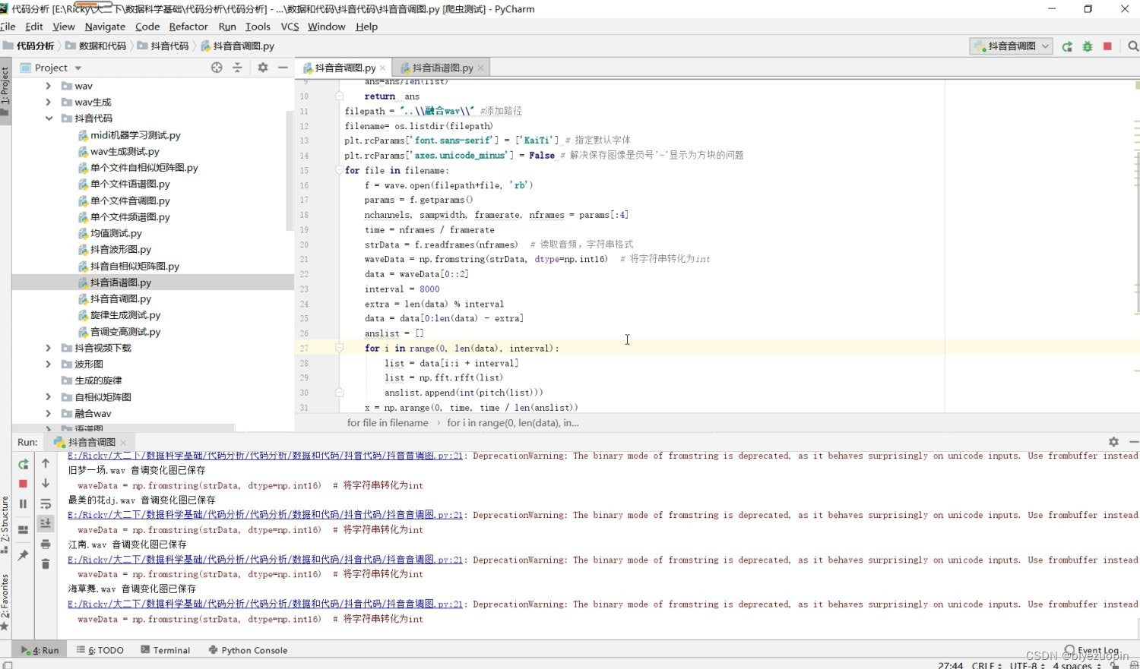
Task: Hide the Run tool window
Action: [x=1134, y=442]
